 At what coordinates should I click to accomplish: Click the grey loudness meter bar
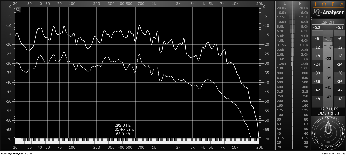pyautogui.click(x=328, y=68)
